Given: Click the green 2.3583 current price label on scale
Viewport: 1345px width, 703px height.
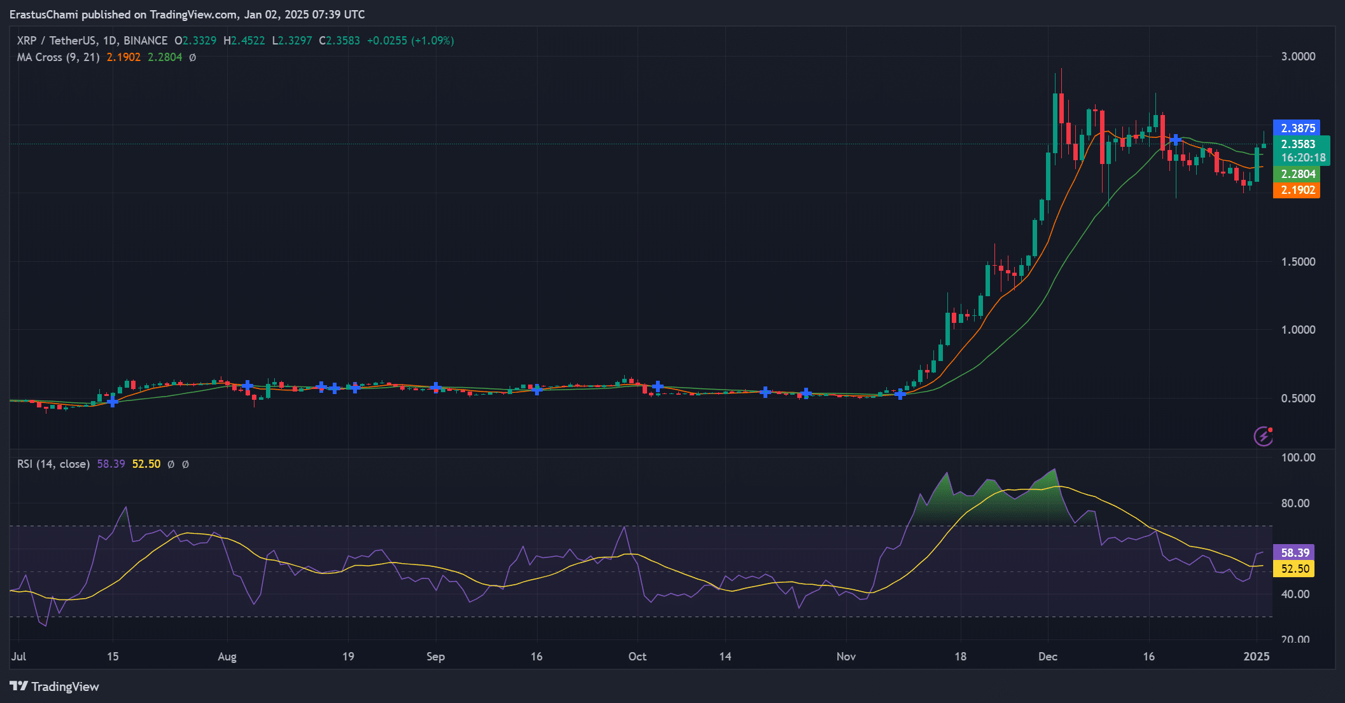Looking at the screenshot, I should tap(1298, 144).
